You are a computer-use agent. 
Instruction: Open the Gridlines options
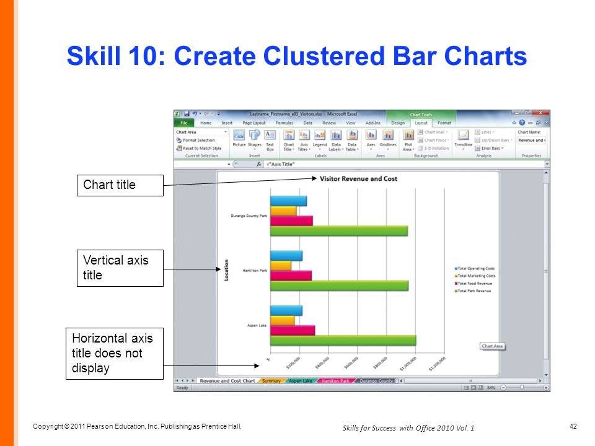point(388,139)
